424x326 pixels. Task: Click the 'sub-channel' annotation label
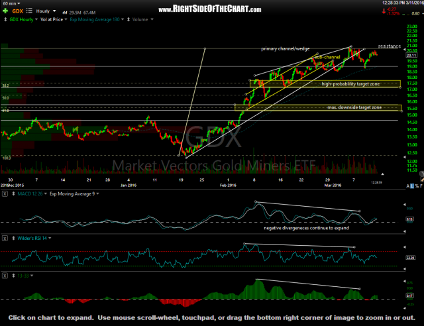(x=327, y=57)
